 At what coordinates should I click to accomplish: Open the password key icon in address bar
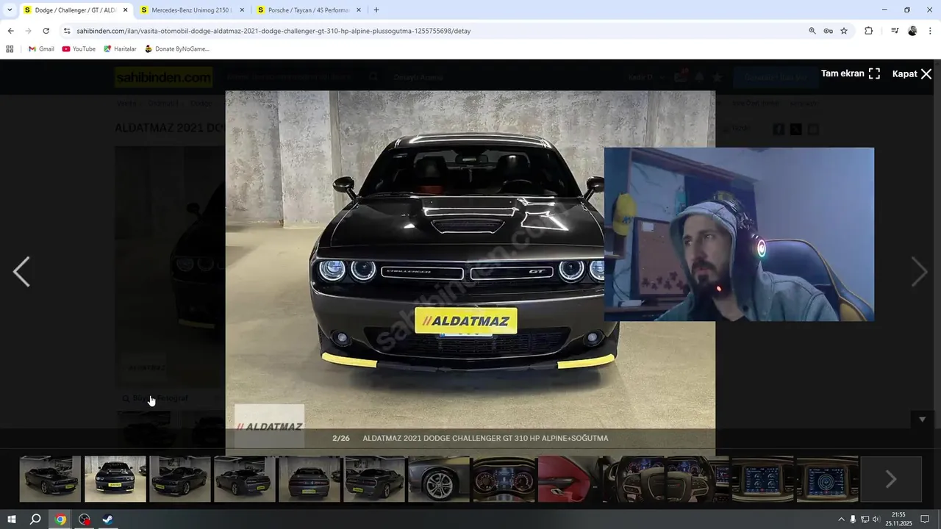pos(828,31)
